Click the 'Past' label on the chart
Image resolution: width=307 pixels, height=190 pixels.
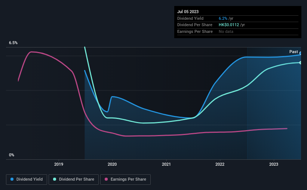click(x=294, y=52)
